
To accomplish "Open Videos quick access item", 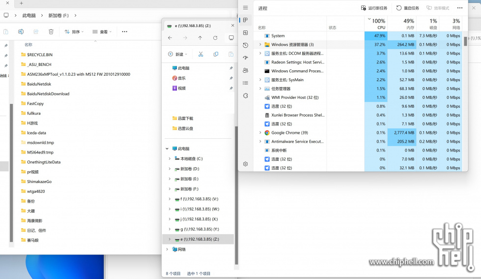I will (x=179, y=88).
